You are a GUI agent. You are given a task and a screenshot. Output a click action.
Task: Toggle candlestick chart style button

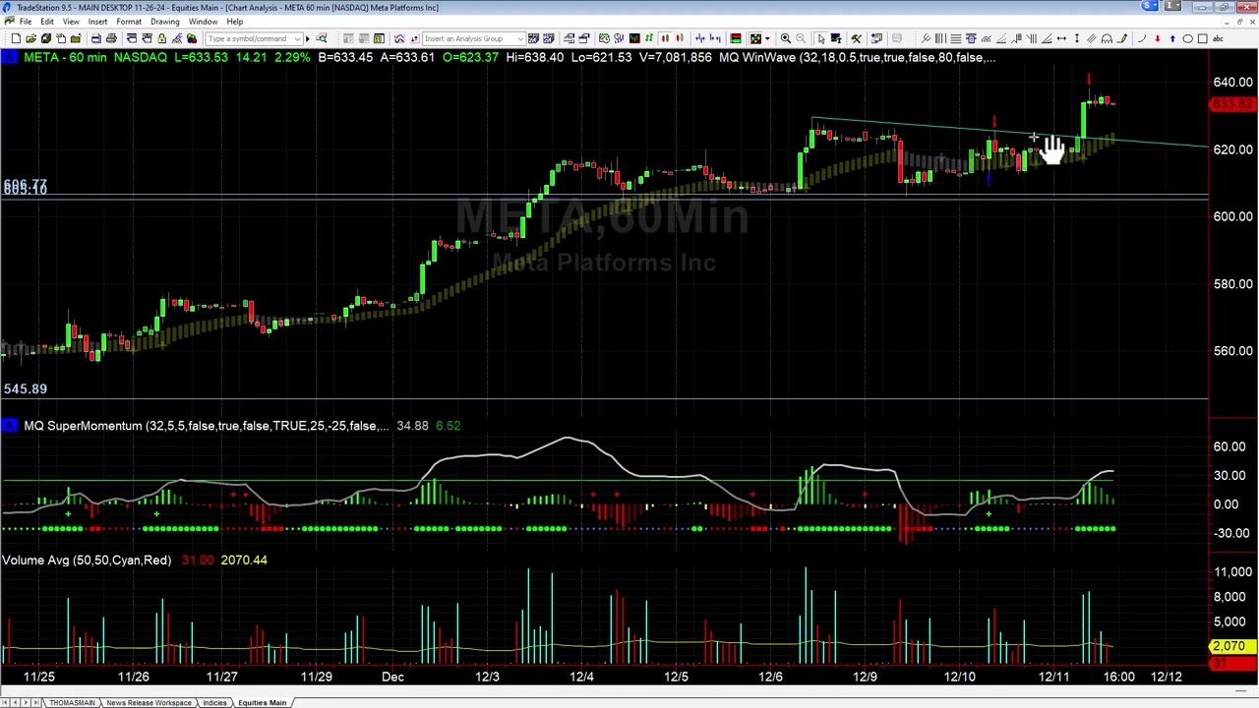click(x=664, y=38)
